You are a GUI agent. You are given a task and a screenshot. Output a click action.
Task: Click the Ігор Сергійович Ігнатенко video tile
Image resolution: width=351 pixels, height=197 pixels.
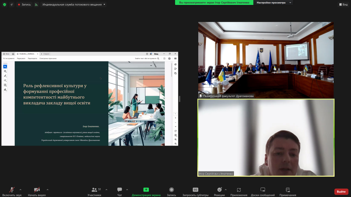click(266, 137)
